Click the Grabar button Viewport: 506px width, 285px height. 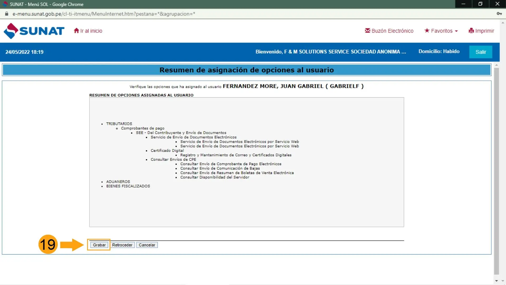[99, 245]
